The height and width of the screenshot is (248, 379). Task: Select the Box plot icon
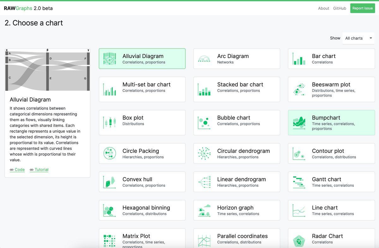pyautogui.click(x=110, y=122)
